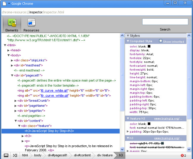Click the font shorthand in .feature h3
This screenshot has height=159, width=193.
click(157, 128)
